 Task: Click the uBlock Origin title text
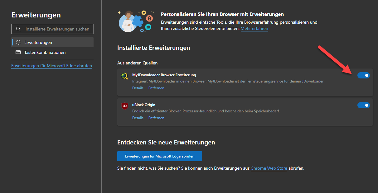(144, 105)
